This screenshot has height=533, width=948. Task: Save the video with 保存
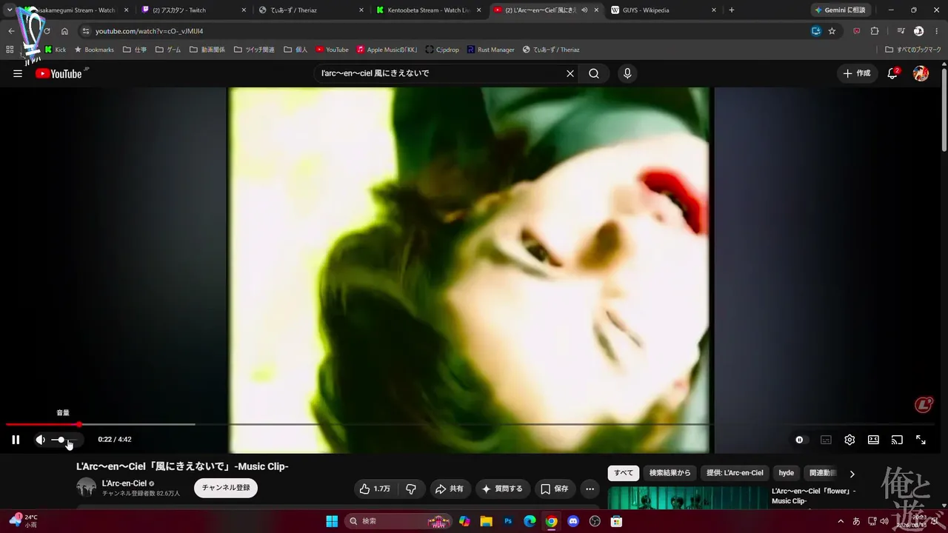(x=555, y=489)
